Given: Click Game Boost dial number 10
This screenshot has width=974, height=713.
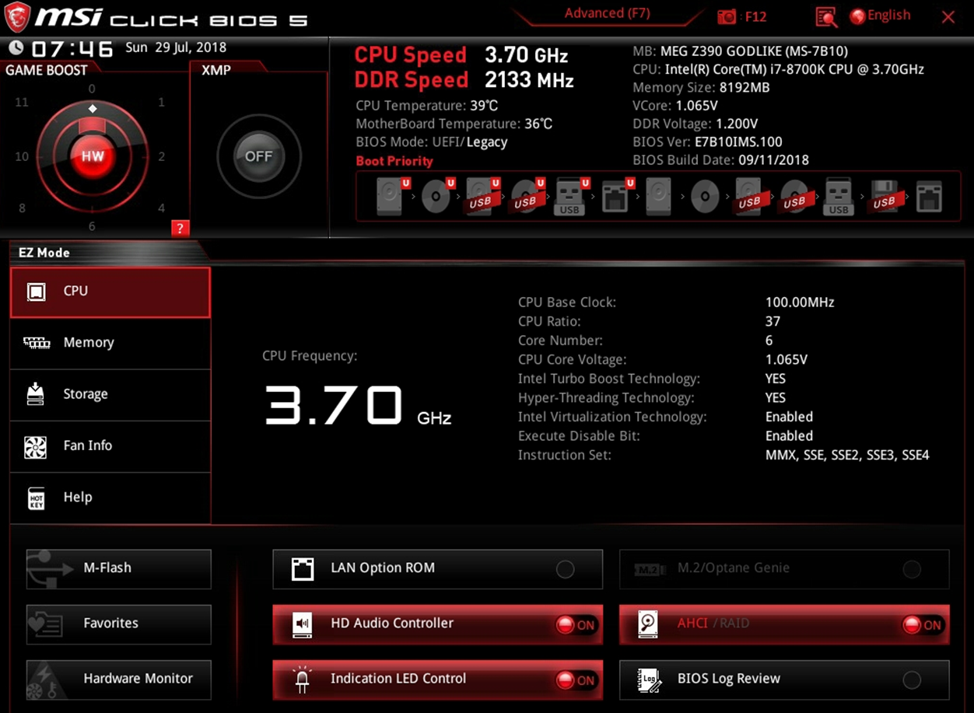Looking at the screenshot, I should 22,156.
